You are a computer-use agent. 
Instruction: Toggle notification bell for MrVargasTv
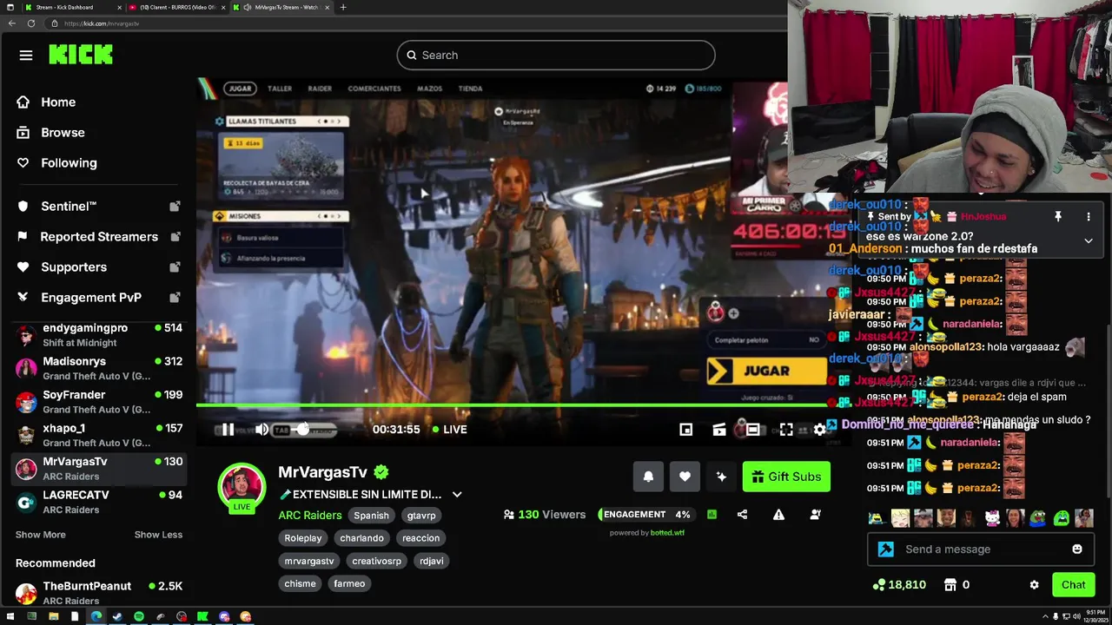click(648, 477)
